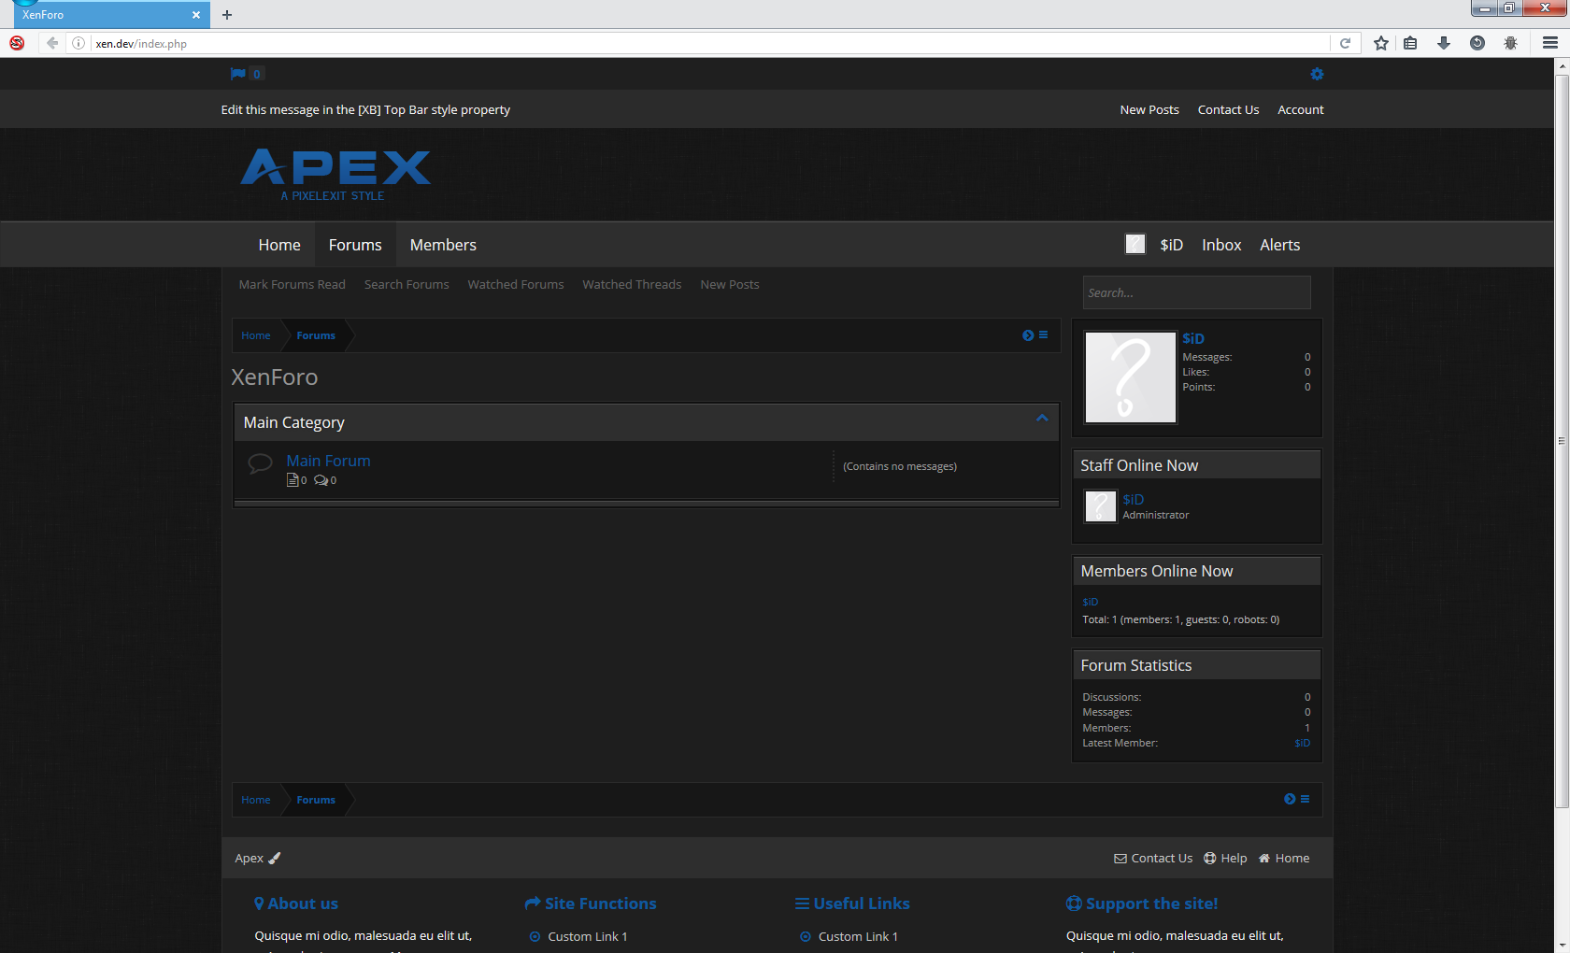This screenshot has width=1570, height=953.
Task: Show site information icon in address bar
Action: coord(78,43)
